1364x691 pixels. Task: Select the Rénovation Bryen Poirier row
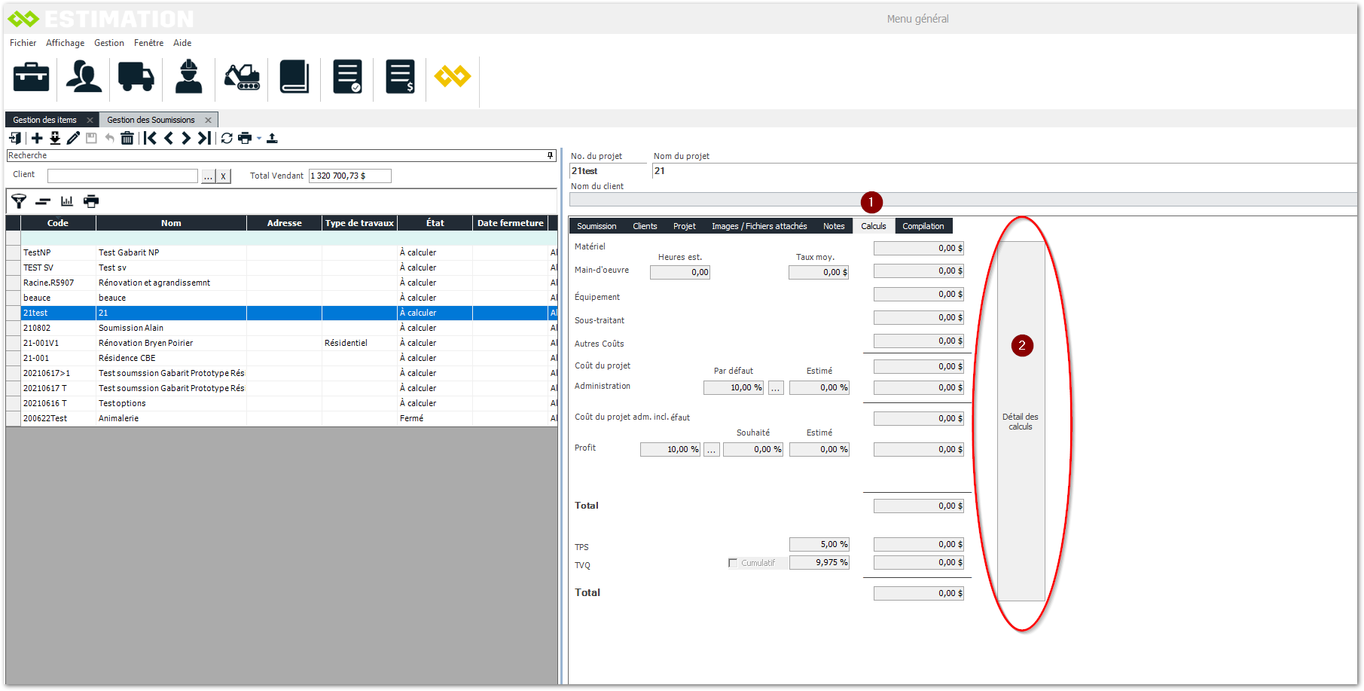point(146,343)
